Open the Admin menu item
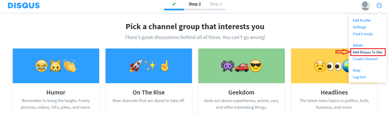 pos(358,45)
